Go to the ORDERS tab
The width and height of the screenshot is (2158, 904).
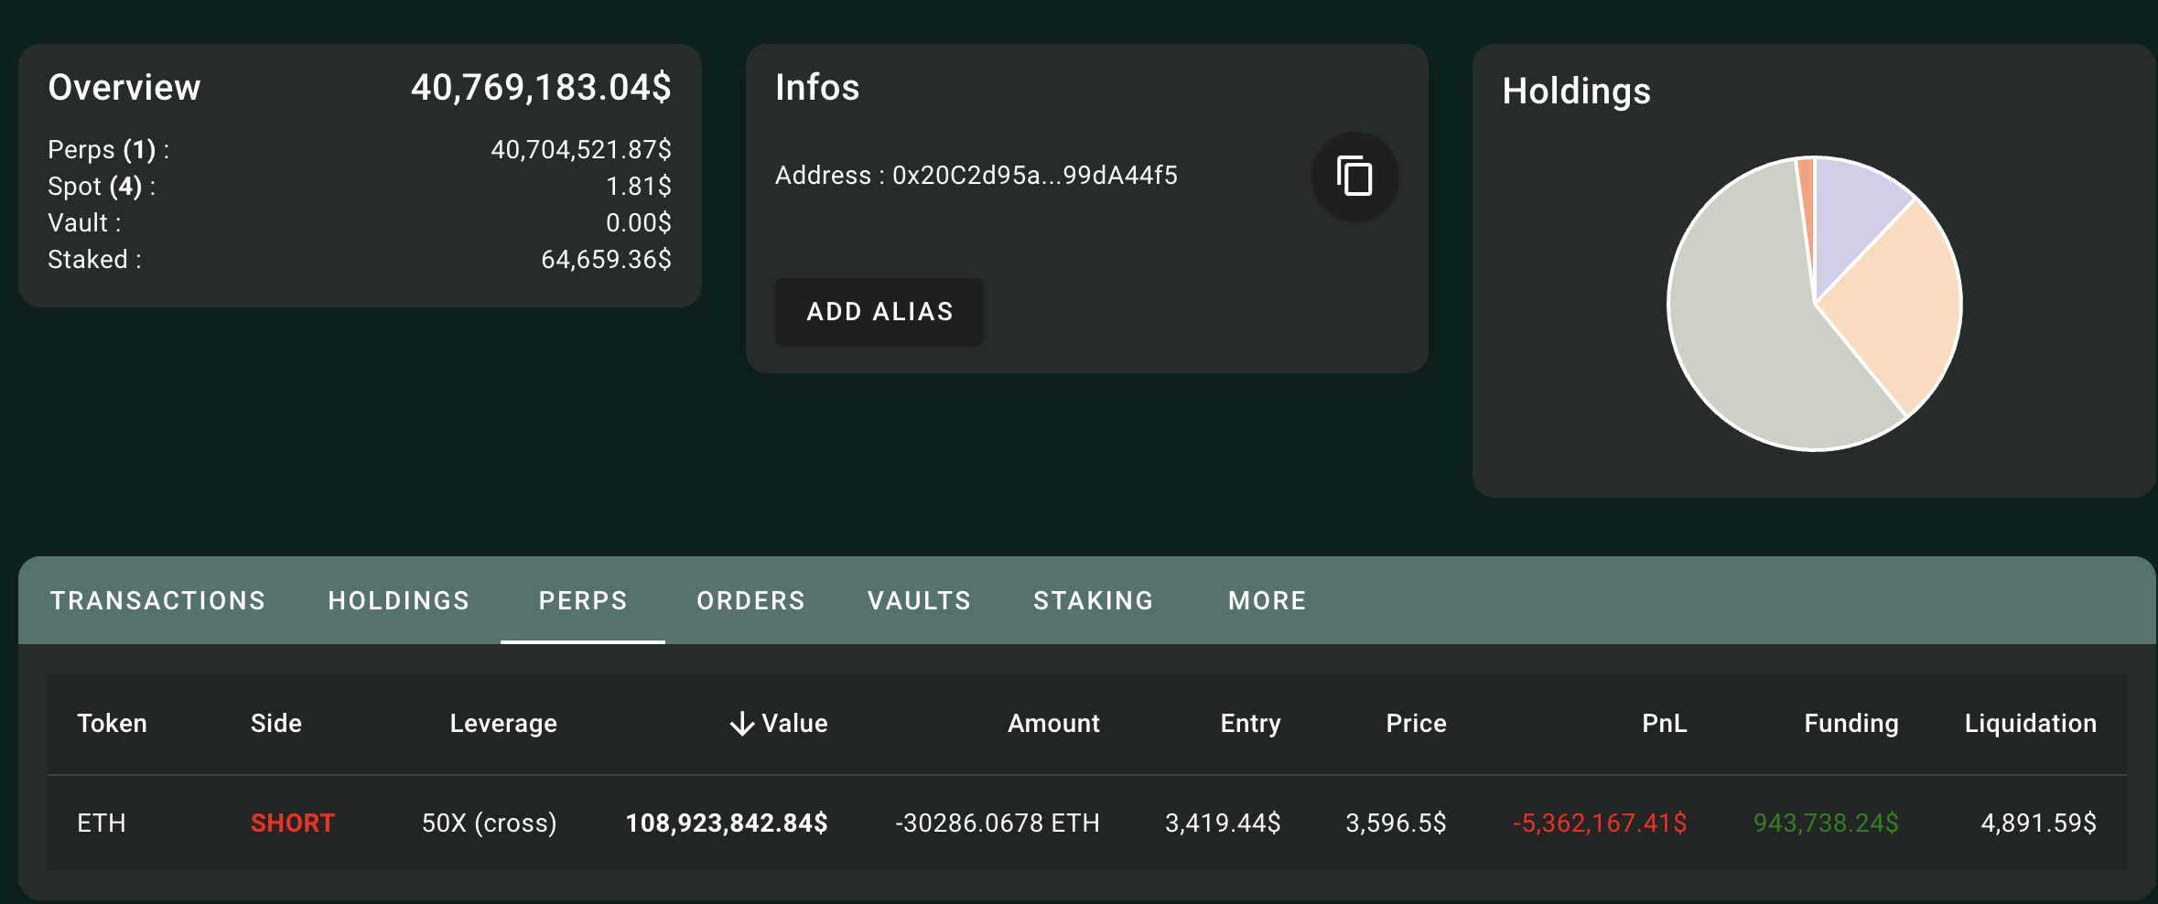point(750,600)
